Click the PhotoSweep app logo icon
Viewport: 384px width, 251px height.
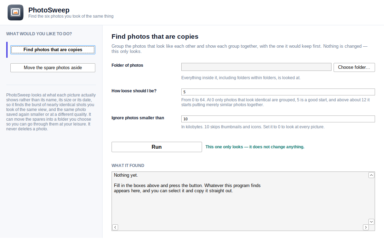pyautogui.click(x=16, y=12)
